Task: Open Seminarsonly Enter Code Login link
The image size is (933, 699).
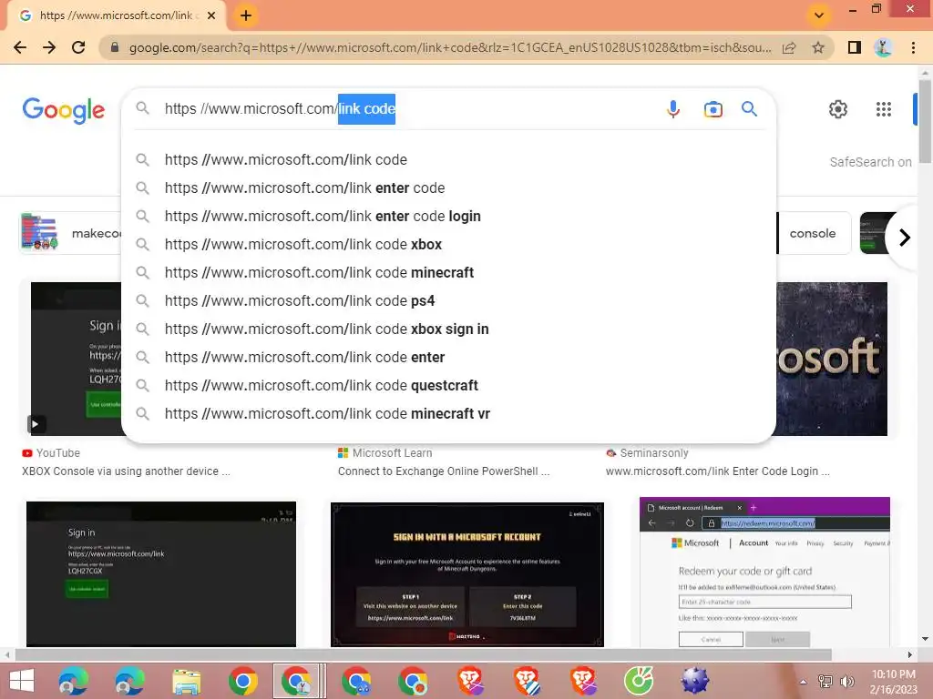Action: point(718,471)
